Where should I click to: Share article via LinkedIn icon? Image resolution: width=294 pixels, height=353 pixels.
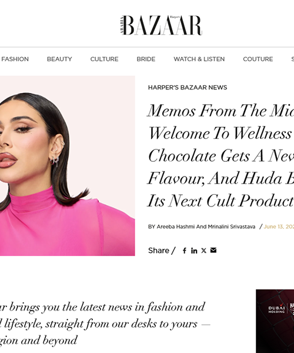[x=194, y=251]
